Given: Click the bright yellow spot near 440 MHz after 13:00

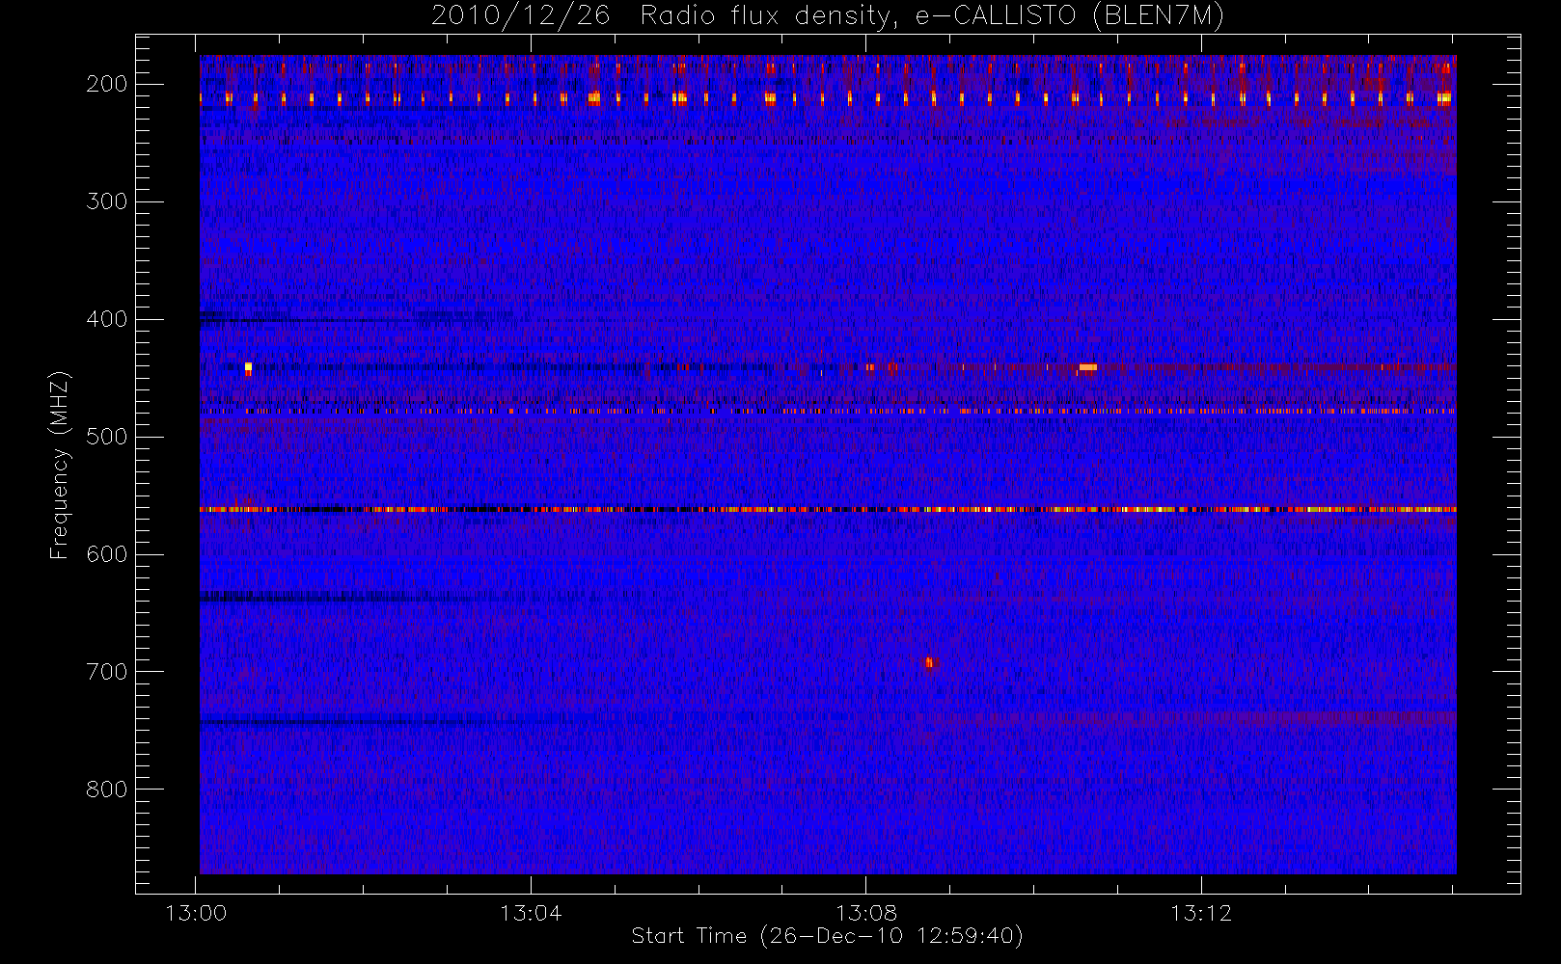Looking at the screenshot, I should (x=248, y=367).
